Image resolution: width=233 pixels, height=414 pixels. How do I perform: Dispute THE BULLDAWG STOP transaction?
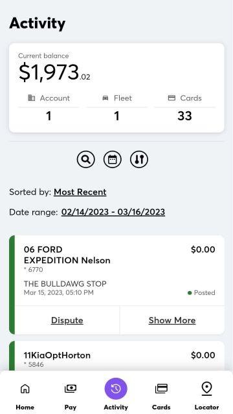[x=67, y=320]
